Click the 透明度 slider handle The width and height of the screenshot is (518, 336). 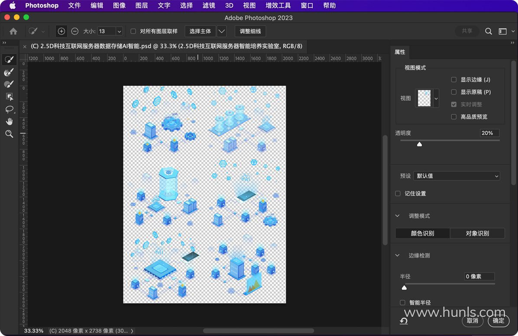click(x=419, y=144)
